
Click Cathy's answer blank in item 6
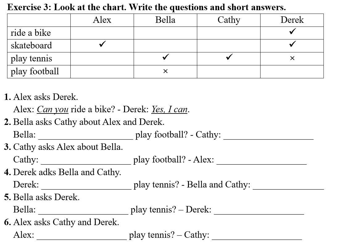[x=257, y=236]
